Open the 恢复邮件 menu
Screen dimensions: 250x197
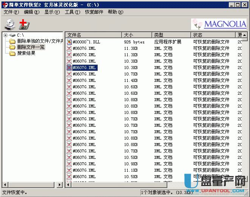[94, 12]
